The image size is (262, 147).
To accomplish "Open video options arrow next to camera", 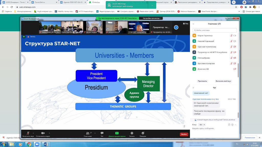I will (49, 133).
